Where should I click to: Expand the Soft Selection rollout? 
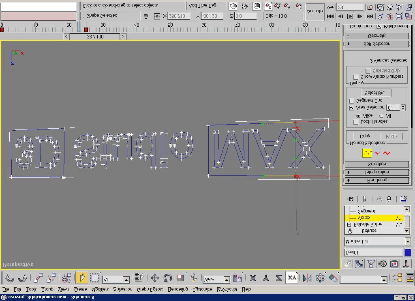(377, 44)
